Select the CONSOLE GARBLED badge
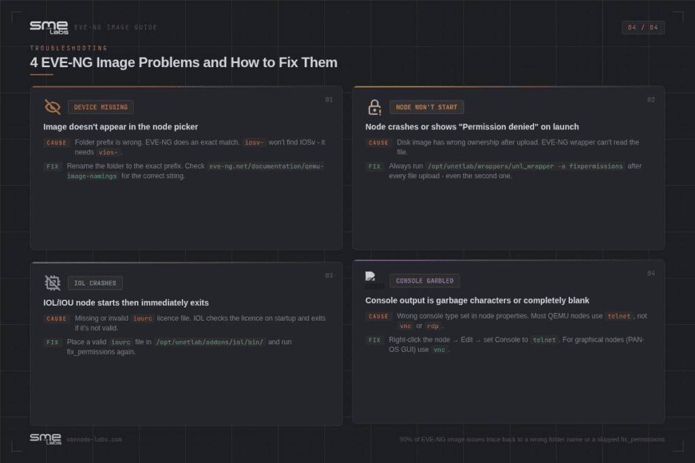 pos(425,281)
